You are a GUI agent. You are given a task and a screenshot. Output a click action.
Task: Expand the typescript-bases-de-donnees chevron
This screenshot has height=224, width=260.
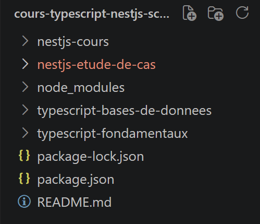coord(26,110)
